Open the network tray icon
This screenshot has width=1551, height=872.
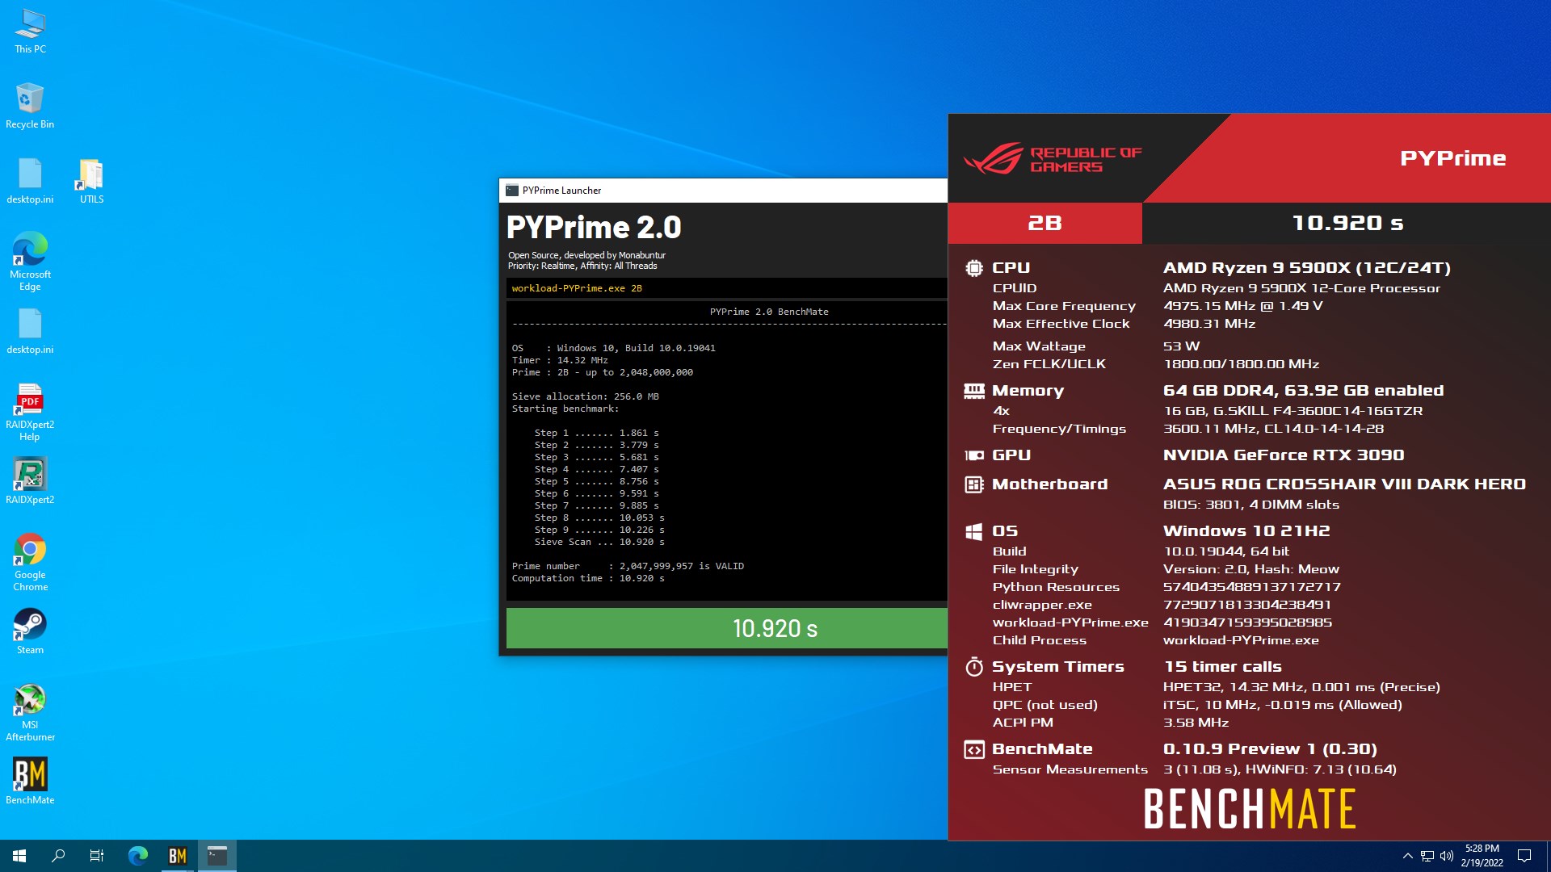pos(1427,856)
